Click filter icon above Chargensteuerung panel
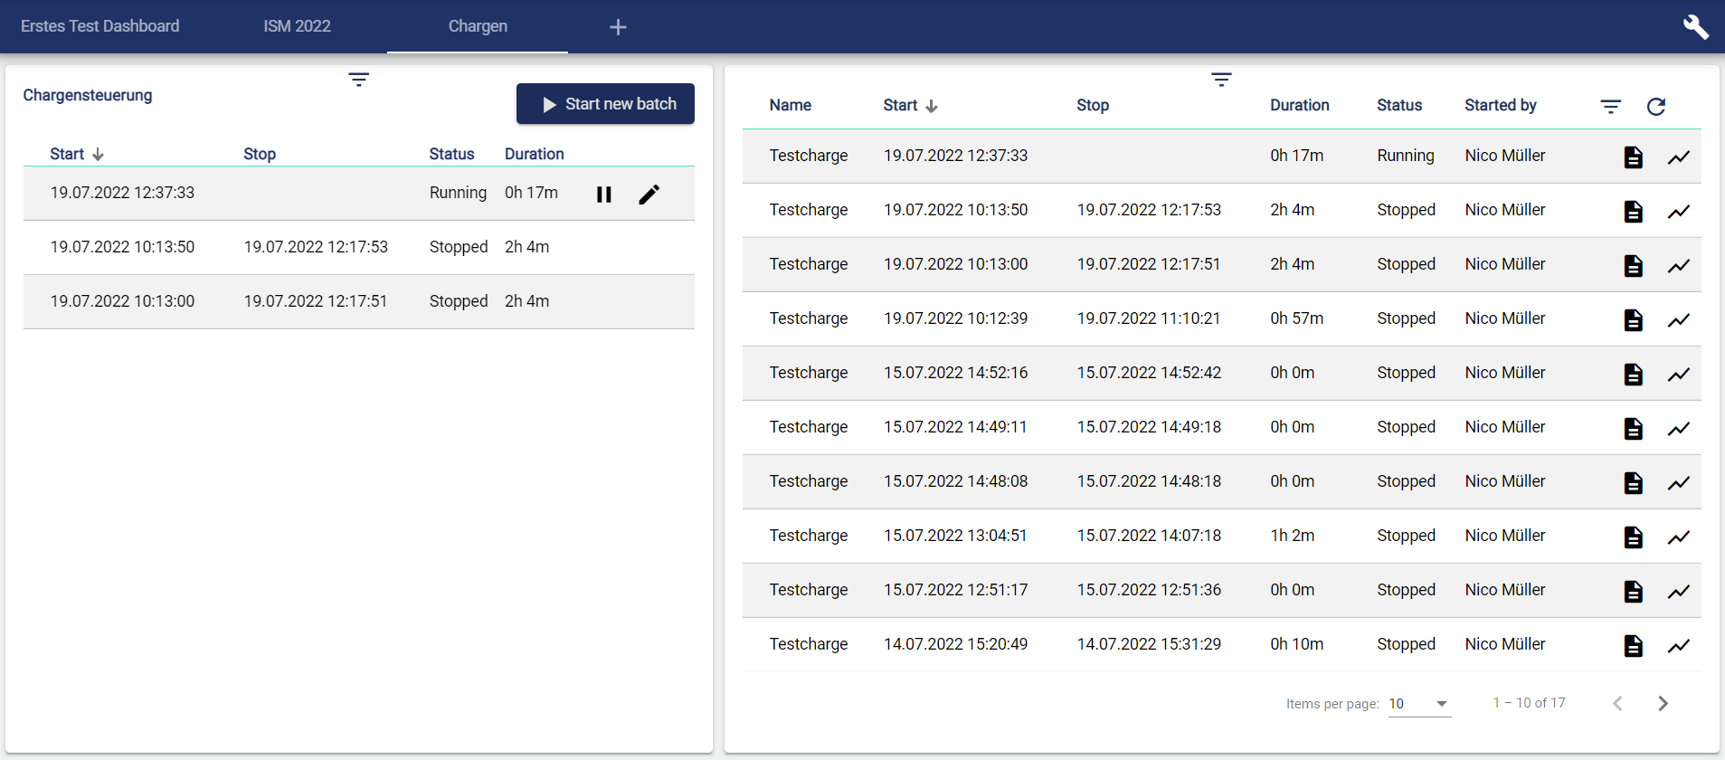Screen dimensions: 1725x760 pyautogui.click(x=358, y=80)
